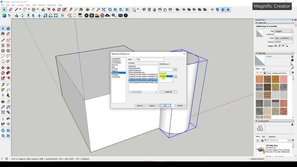Click the remove button beside Assigned shortcut list

[175, 77]
